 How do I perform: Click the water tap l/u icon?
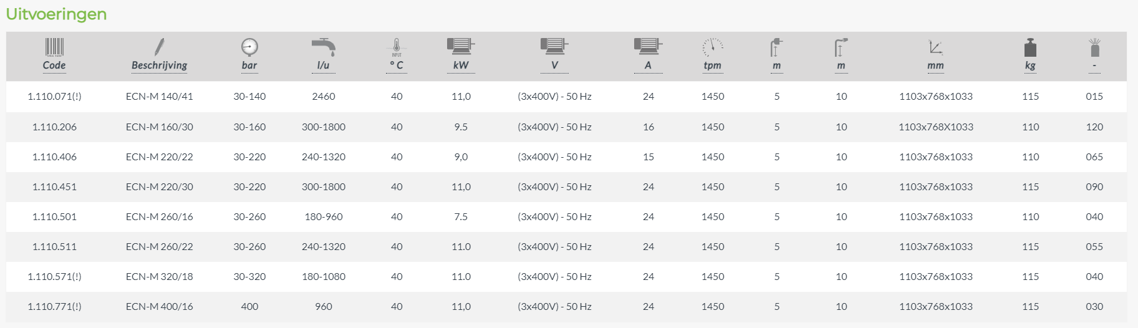pyautogui.click(x=324, y=47)
